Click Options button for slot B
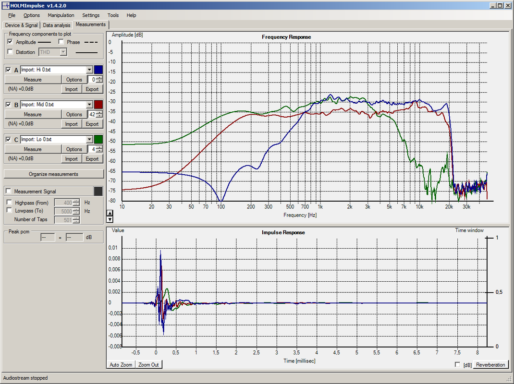The height and width of the screenshot is (384, 514). 74,114
